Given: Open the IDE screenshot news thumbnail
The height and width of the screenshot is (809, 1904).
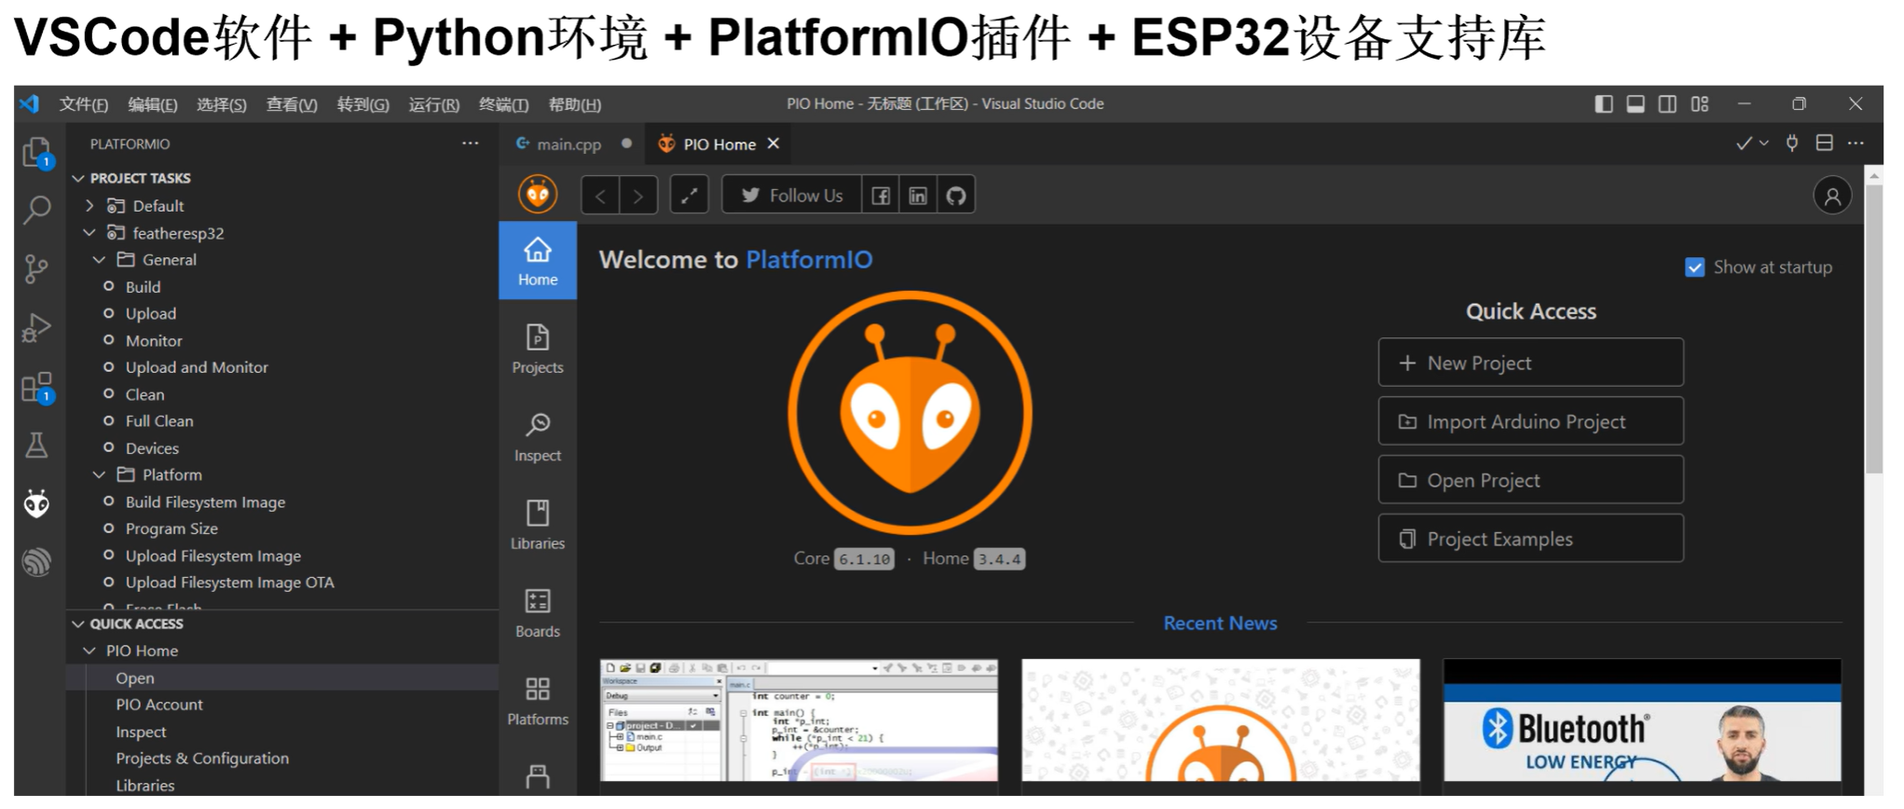Looking at the screenshot, I should (x=799, y=720).
